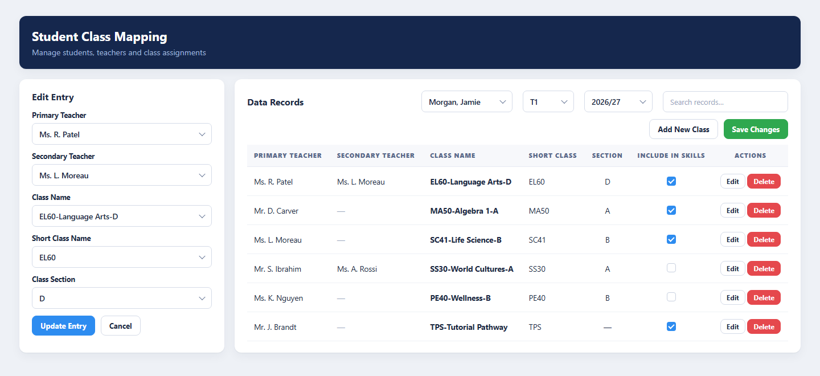This screenshot has height=376, width=820.
Task: Cancel the entry edit
Action: tap(121, 326)
